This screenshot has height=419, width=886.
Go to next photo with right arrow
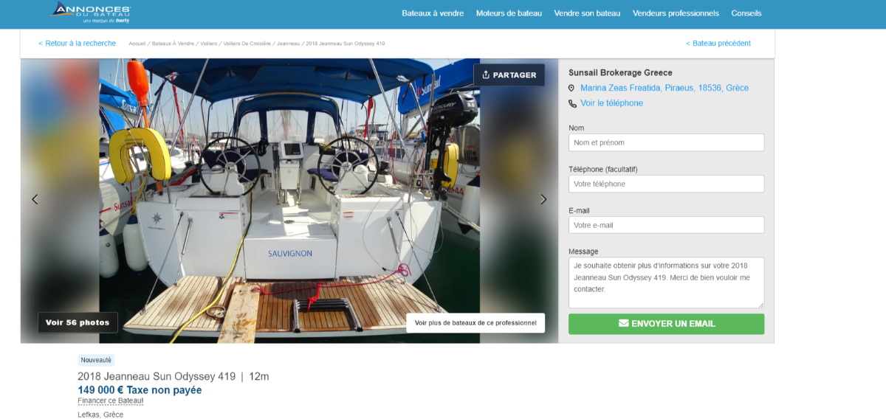pyautogui.click(x=543, y=199)
